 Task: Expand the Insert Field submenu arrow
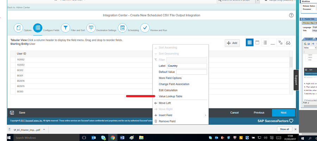point(205,115)
